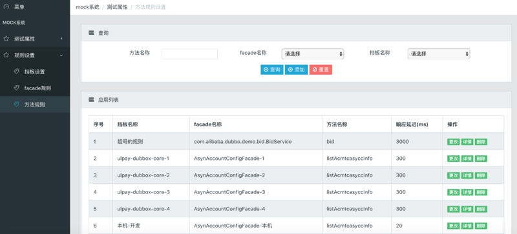Select 方法规则 in the sidebar
517x234 pixels.
coord(35,104)
